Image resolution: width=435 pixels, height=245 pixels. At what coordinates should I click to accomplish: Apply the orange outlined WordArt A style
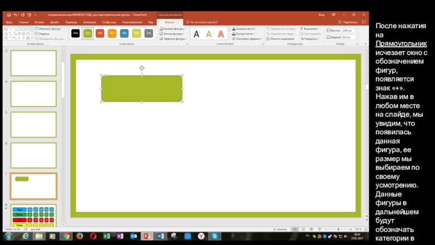(x=221, y=34)
